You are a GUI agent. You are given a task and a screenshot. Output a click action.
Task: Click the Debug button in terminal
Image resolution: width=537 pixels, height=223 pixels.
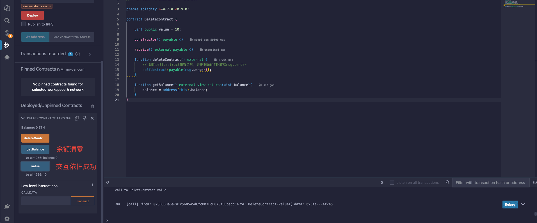510,205
